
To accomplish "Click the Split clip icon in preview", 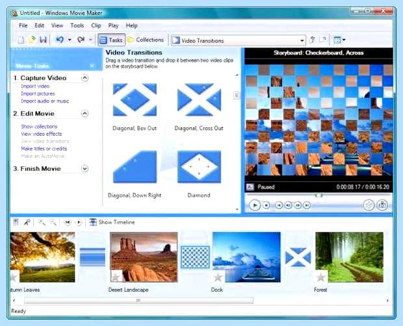I will click(369, 205).
